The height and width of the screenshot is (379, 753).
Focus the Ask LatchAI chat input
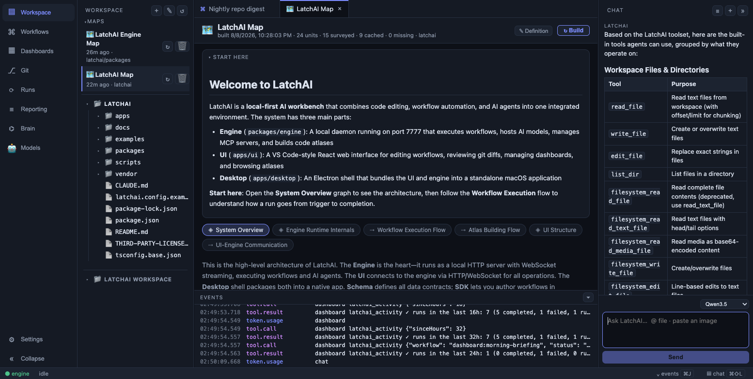(x=675, y=330)
